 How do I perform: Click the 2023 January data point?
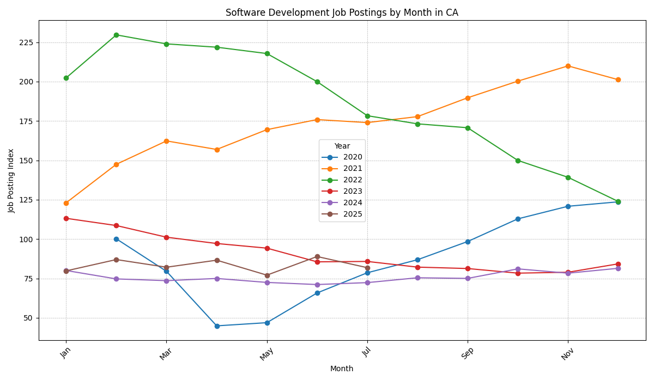point(66,218)
